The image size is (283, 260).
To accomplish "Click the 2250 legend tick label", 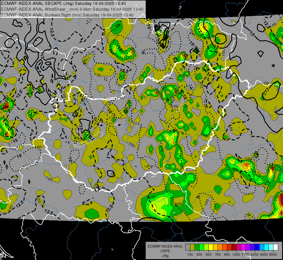I will pos(255,255).
